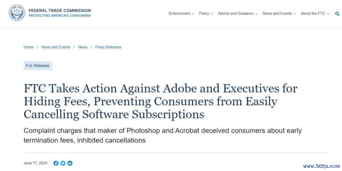
Task: Open the News and Events breadcrumb
Action: pos(56,47)
